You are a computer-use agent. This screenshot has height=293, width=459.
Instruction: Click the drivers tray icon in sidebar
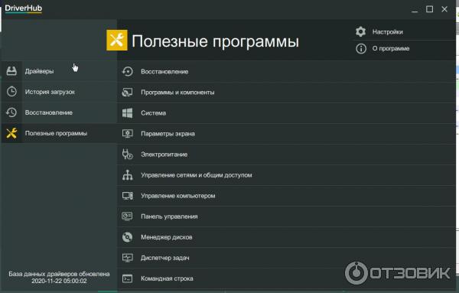[11, 71]
